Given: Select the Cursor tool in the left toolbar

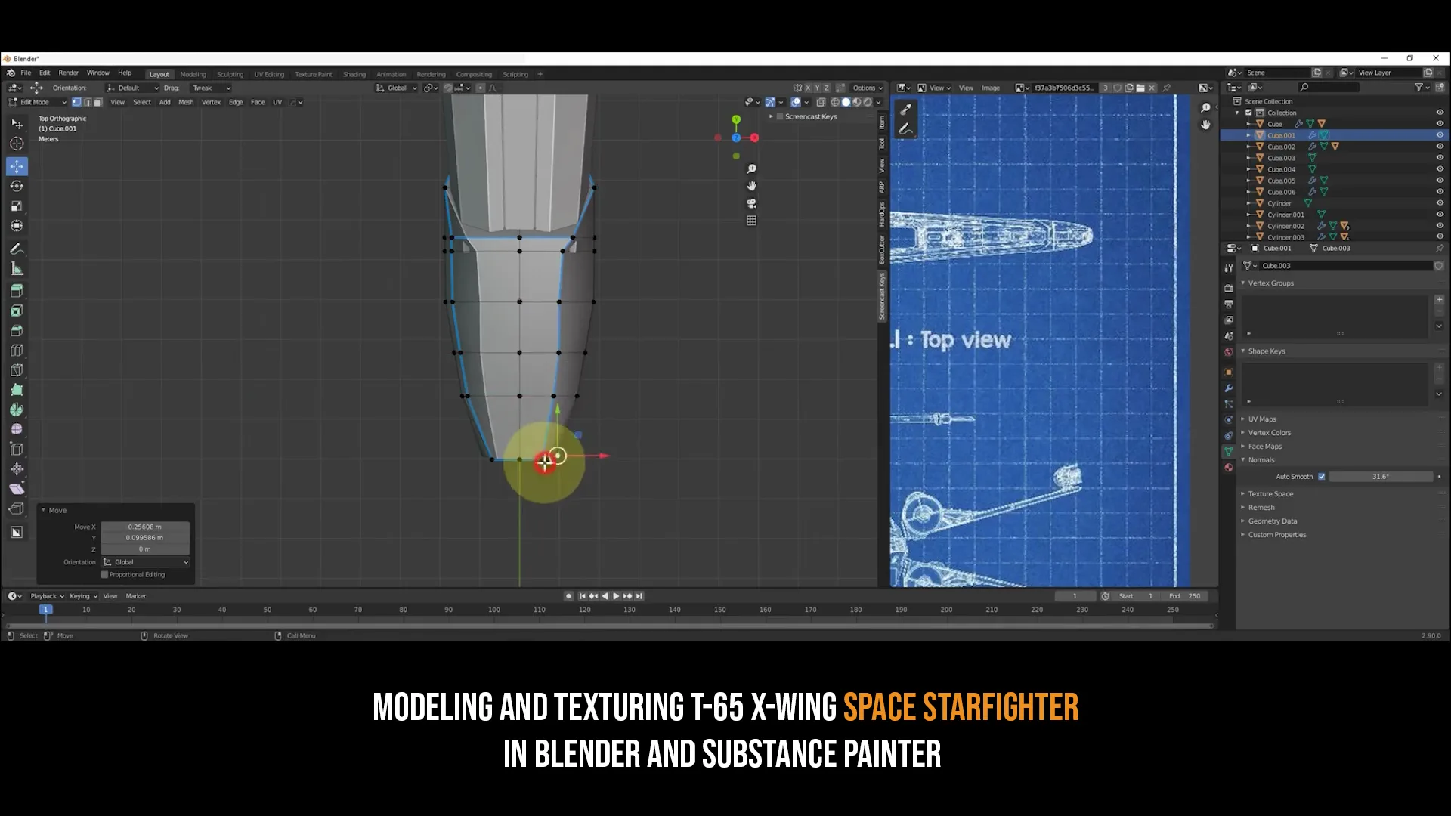Looking at the screenshot, I should click(x=17, y=144).
